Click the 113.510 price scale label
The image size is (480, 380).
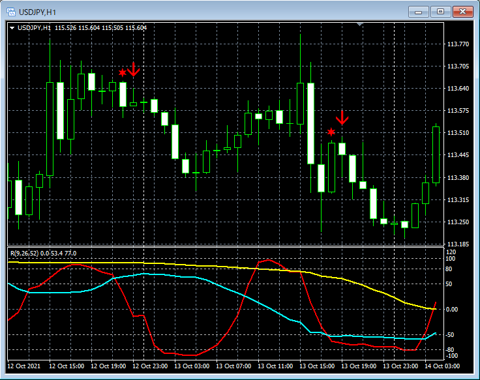point(458,133)
